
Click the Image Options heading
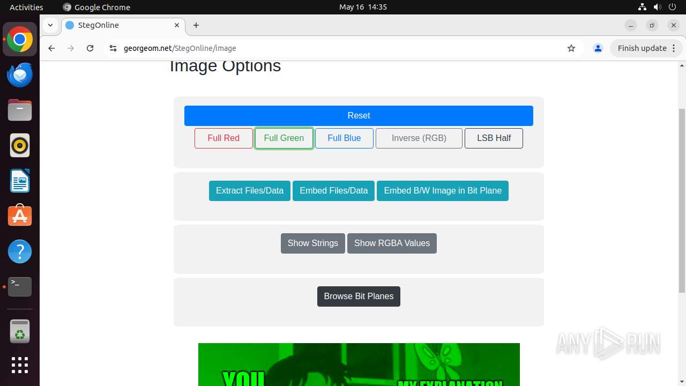[225, 66]
